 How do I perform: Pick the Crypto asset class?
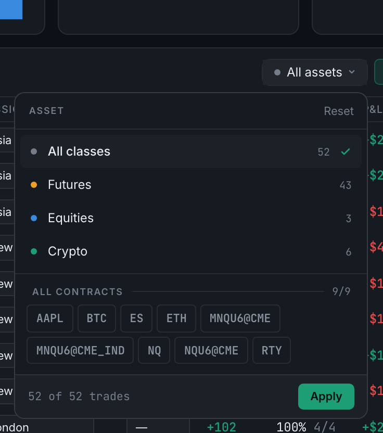[x=191, y=251]
